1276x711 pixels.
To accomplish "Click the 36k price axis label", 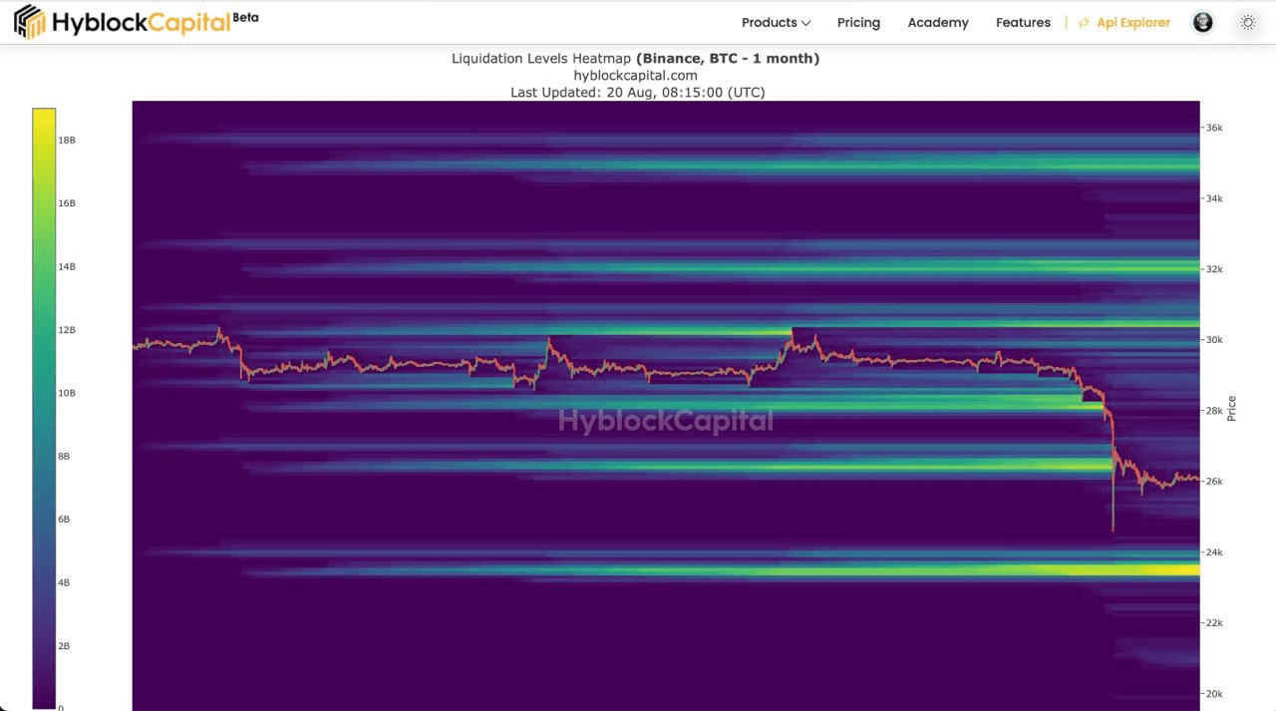I will coord(1214,128).
